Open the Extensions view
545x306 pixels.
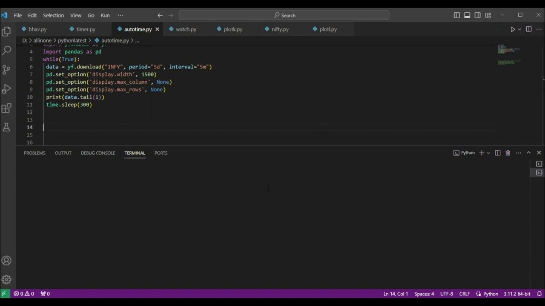click(6, 108)
